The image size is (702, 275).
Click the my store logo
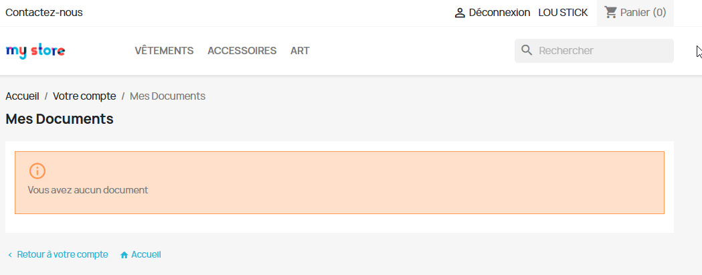click(35, 51)
